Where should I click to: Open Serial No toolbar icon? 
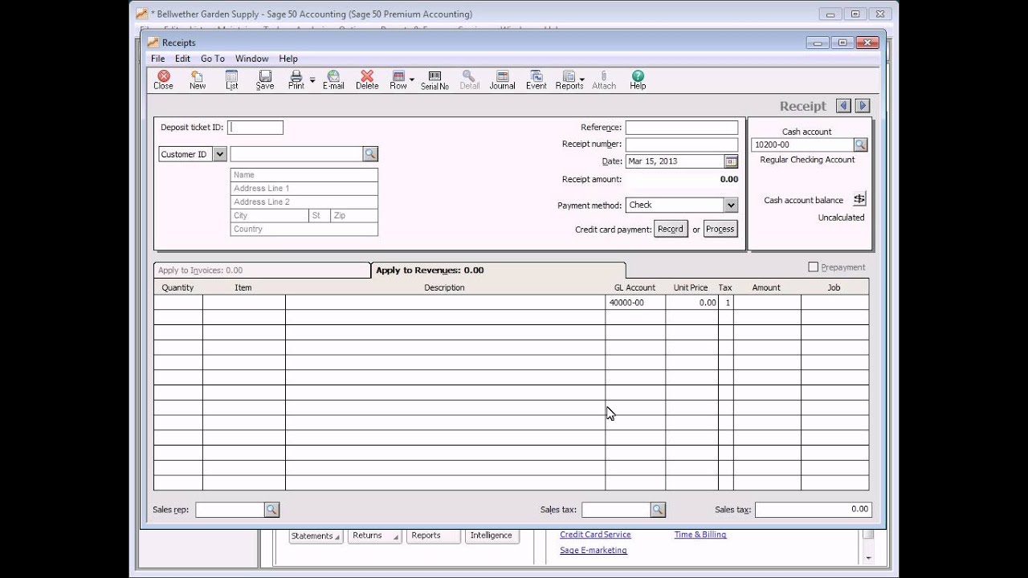tap(434, 79)
